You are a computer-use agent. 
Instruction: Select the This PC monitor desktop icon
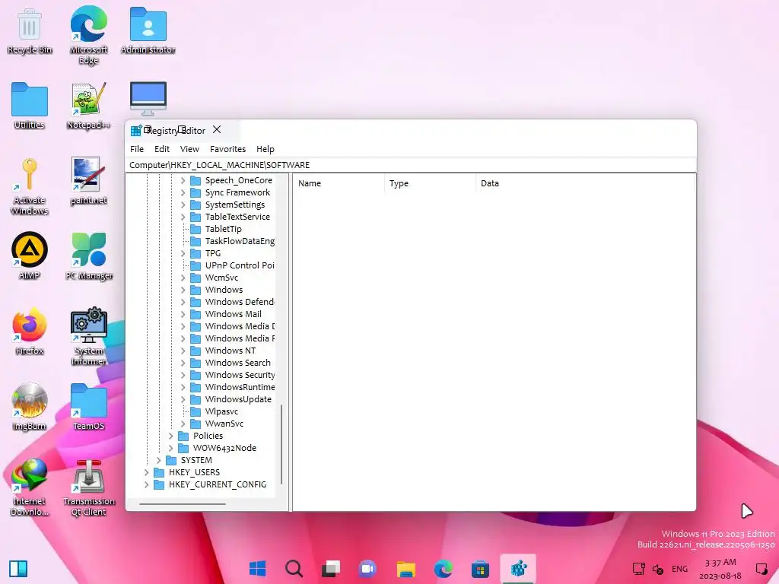[148, 98]
